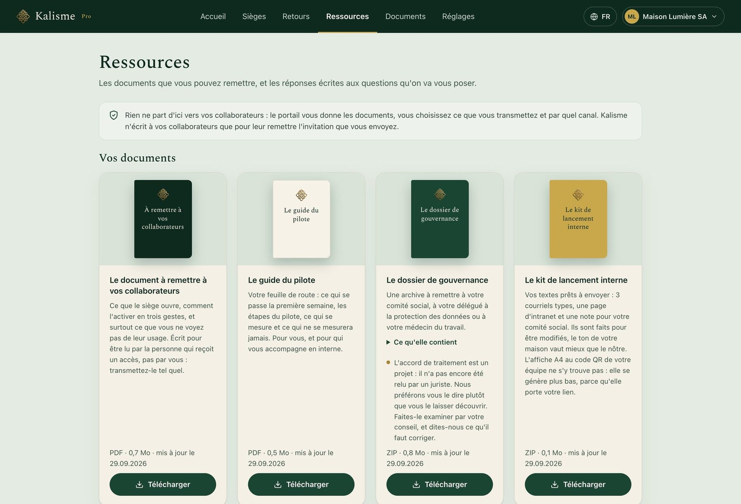Click heading 'Le document à remettre à vos collaborateurs'

coord(158,286)
